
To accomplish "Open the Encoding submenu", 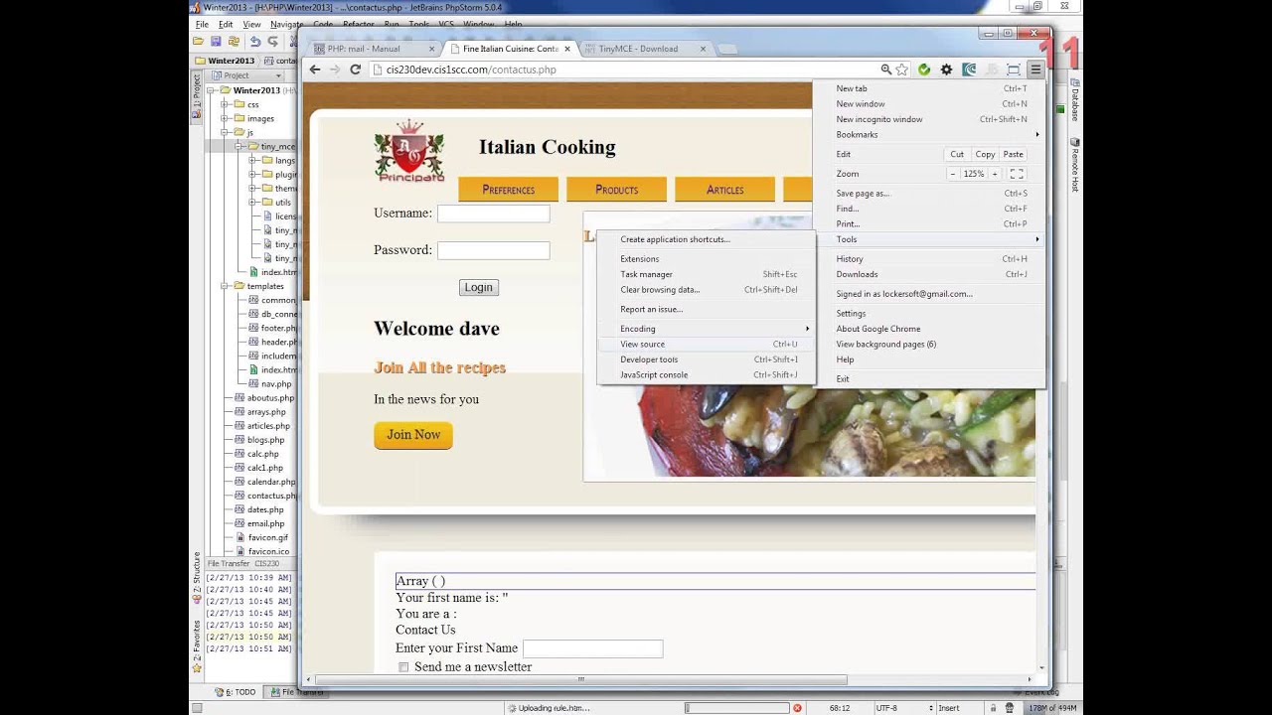I will [x=706, y=329].
